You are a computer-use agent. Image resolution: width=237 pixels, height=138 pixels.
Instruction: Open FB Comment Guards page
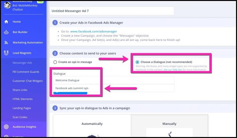(x=26, y=72)
